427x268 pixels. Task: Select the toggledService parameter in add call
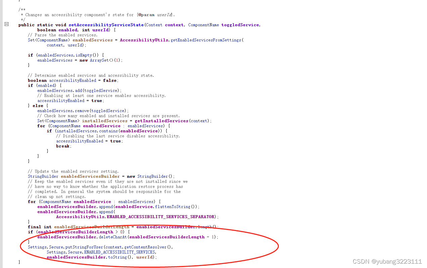pos(101,90)
